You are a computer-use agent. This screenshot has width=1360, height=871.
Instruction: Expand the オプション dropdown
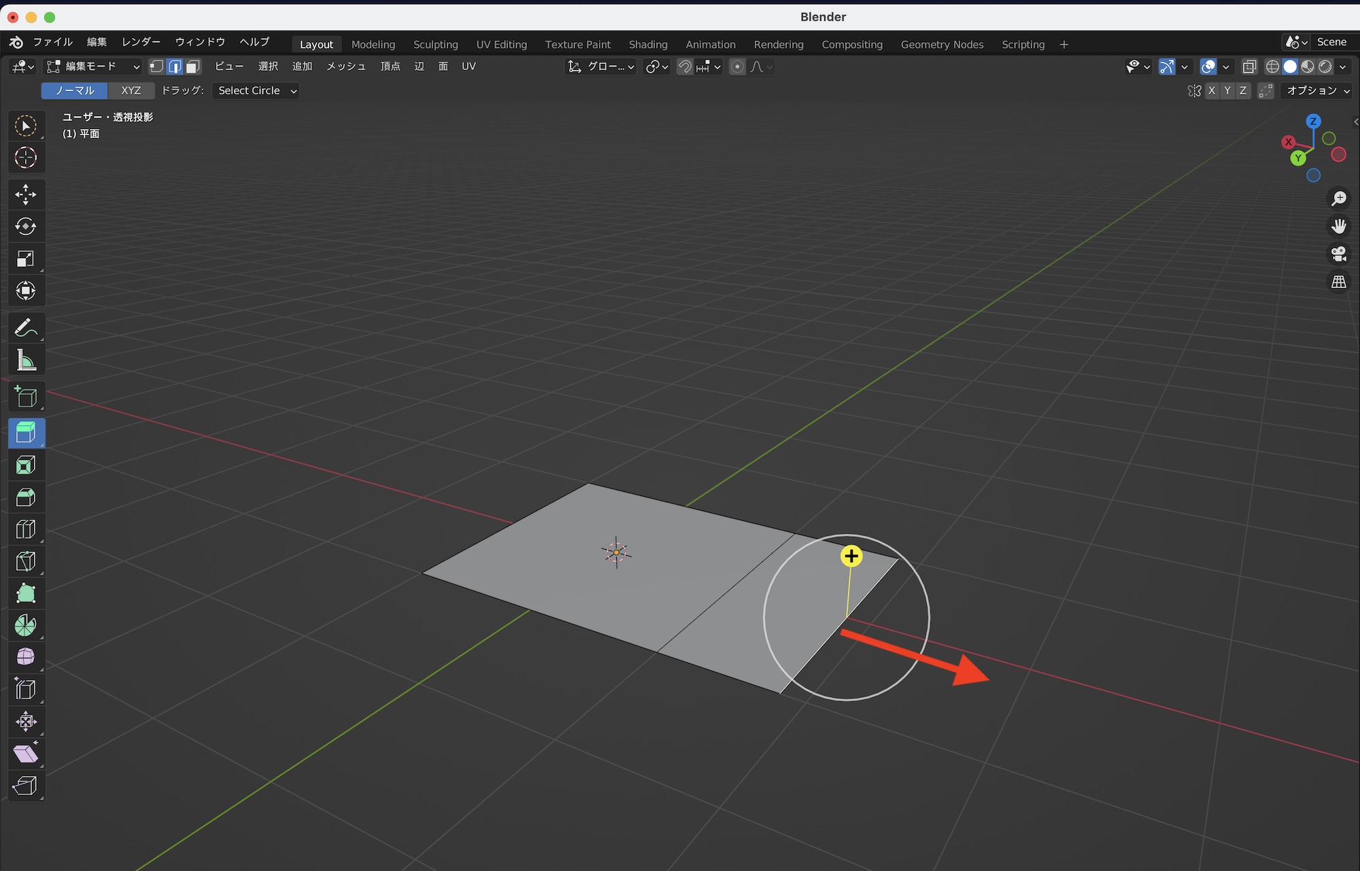(1318, 90)
